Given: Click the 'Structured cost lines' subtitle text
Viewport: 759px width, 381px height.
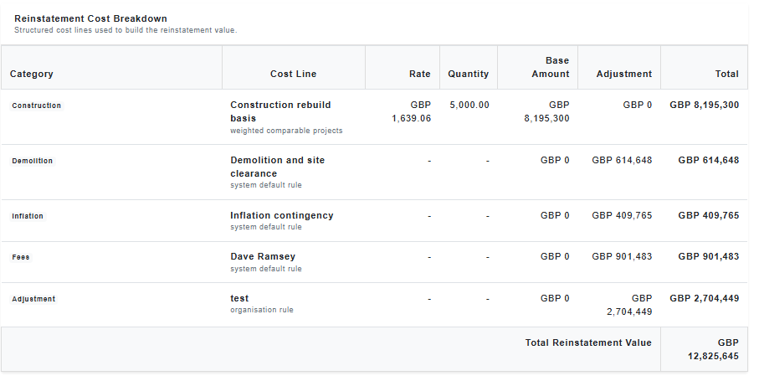Looking at the screenshot, I should [126, 30].
